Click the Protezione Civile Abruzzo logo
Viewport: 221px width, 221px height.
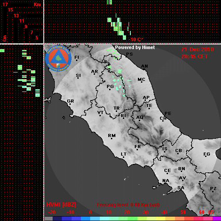(x=58, y=58)
